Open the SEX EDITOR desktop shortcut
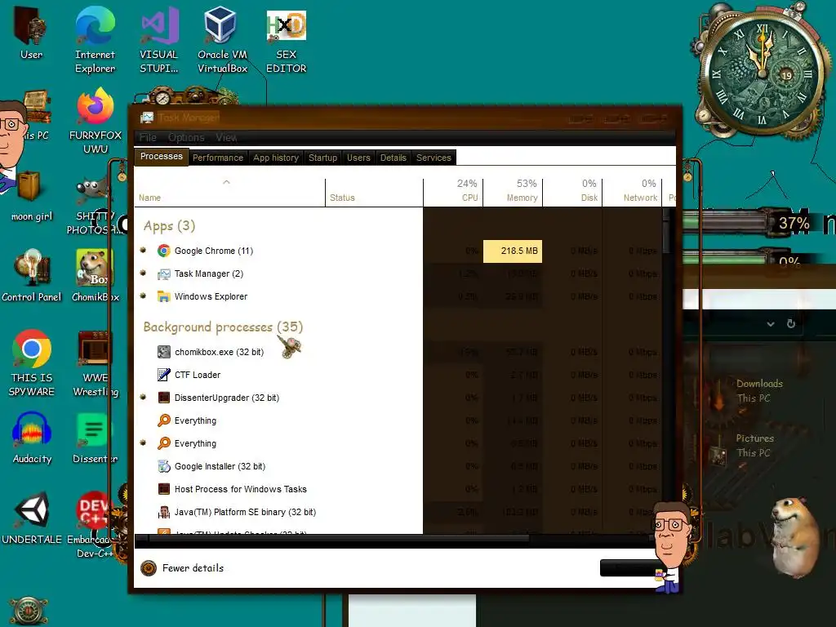This screenshot has width=836, height=627. (x=287, y=41)
